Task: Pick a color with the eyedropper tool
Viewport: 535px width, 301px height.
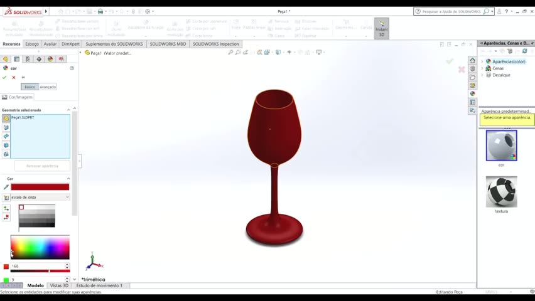Action: (6, 187)
